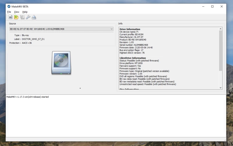Open the File menu
The image size is (233, 146).
[9, 12]
